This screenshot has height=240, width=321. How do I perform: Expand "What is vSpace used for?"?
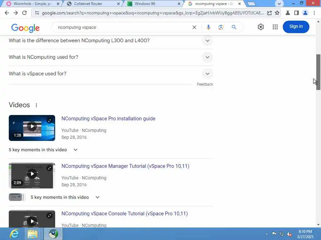pos(208,74)
